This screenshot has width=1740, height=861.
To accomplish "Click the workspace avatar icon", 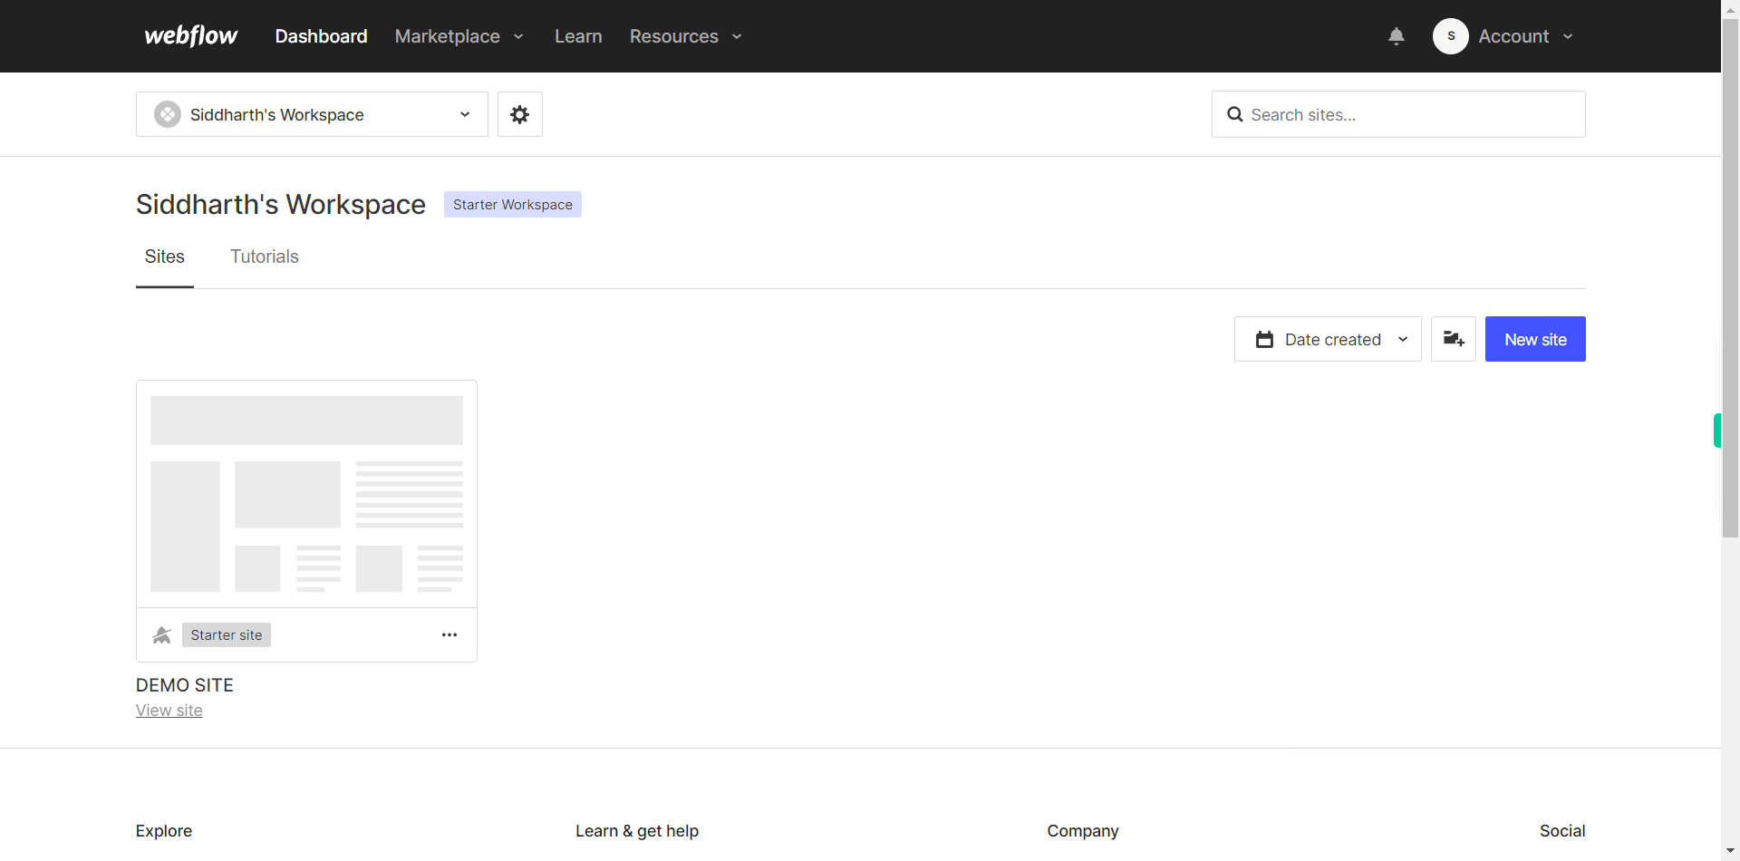I will pos(168,114).
